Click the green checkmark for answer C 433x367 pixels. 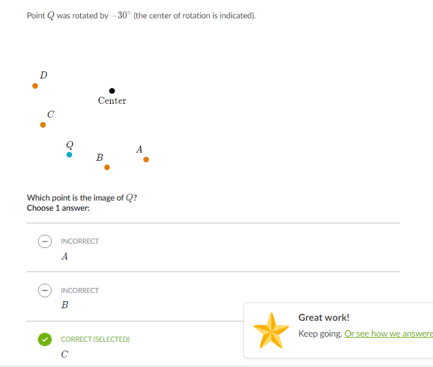45,339
